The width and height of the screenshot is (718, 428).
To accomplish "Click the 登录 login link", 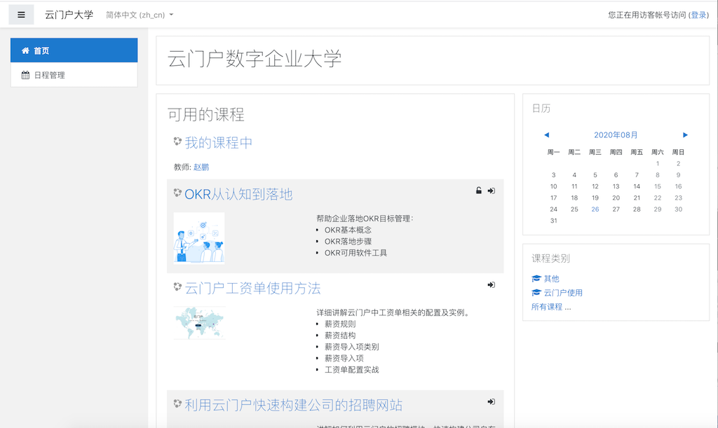I will pyautogui.click(x=699, y=15).
